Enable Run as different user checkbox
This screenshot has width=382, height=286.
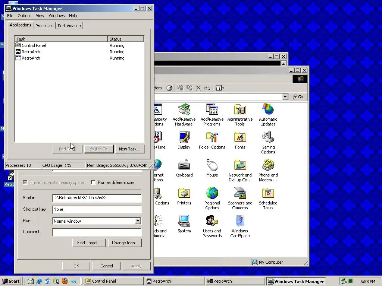tap(93, 182)
